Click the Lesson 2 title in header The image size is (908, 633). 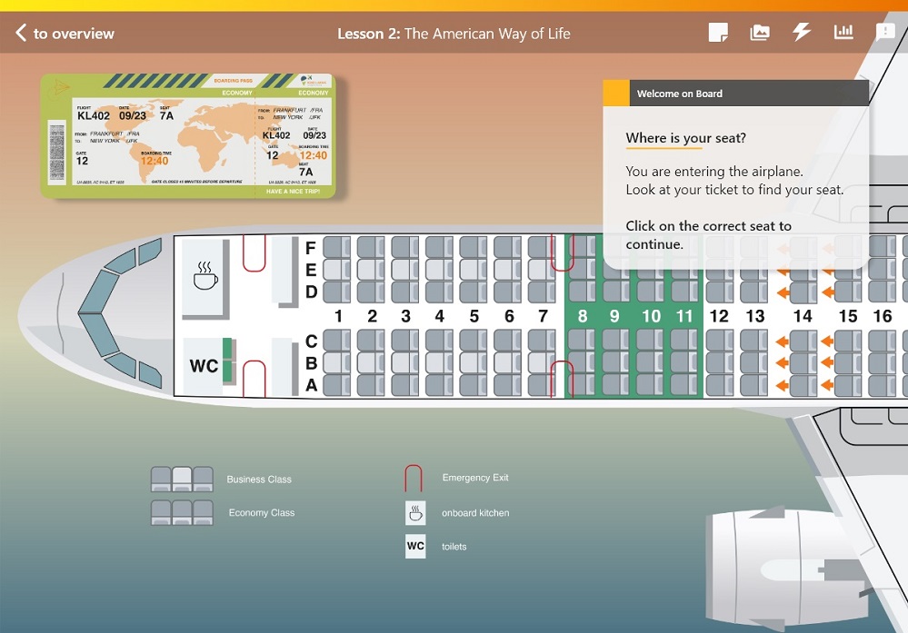[x=454, y=34]
